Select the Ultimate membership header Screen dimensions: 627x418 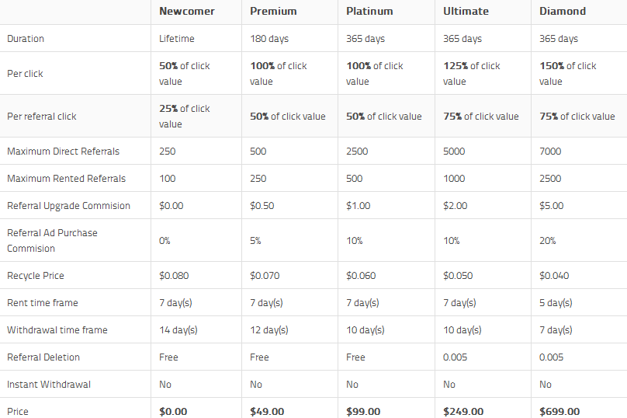[x=466, y=11]
